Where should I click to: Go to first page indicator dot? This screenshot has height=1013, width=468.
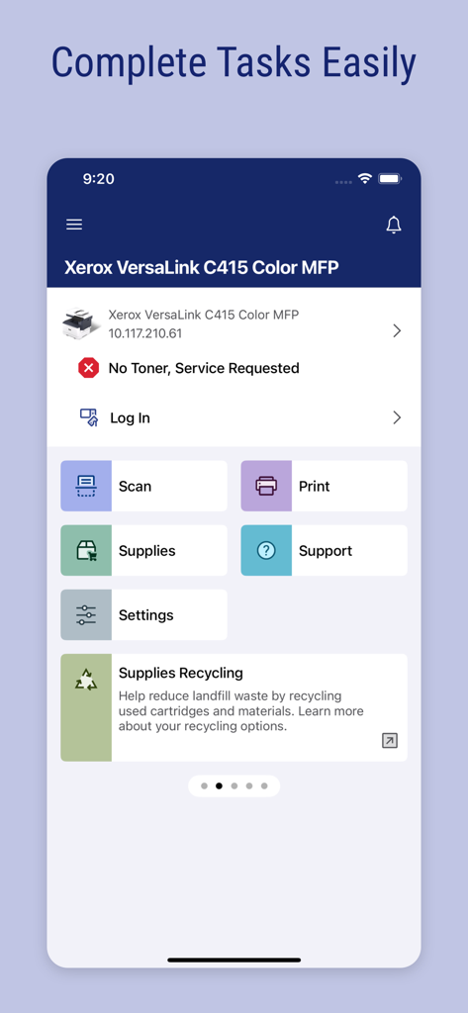point(204,786)
